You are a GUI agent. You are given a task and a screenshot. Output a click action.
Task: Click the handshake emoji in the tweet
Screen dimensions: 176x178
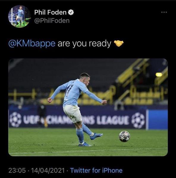[x=119, y=43]
